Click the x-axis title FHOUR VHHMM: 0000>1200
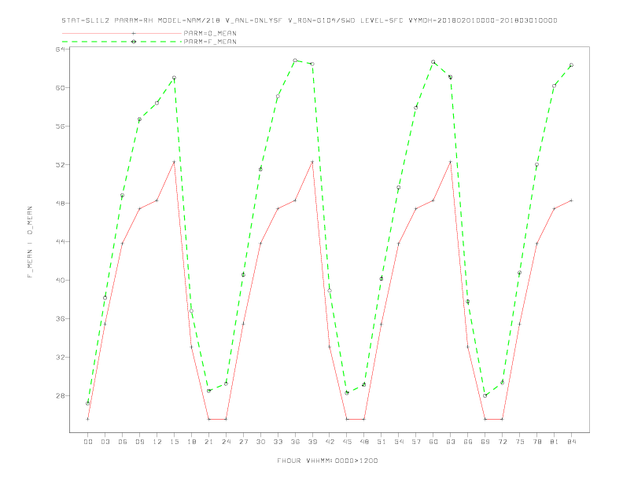The image size is (623, 481). [327, 461]
